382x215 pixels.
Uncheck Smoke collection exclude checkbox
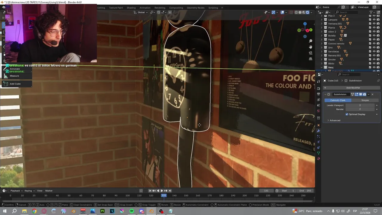point(370,59)
